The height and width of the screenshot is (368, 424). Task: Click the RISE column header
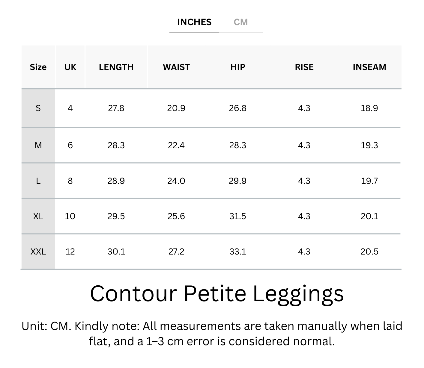coord(304,67)
